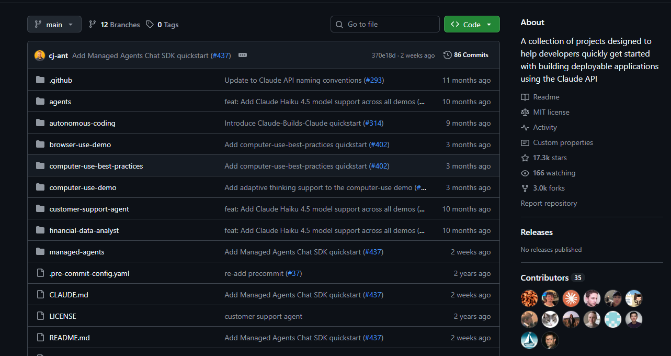This screenshot has height=356, width=671.
Task: Open the Activity link
Action: (545, 127)
